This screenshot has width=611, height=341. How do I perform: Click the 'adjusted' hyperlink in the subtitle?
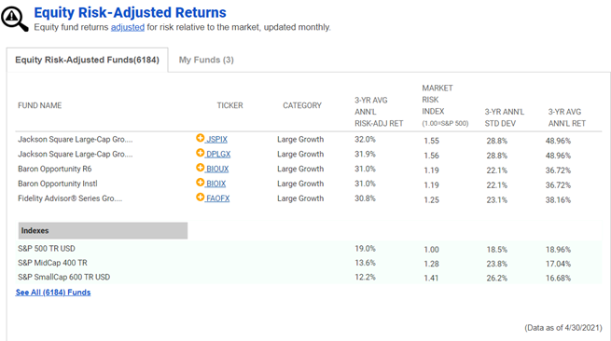(128, 27)
